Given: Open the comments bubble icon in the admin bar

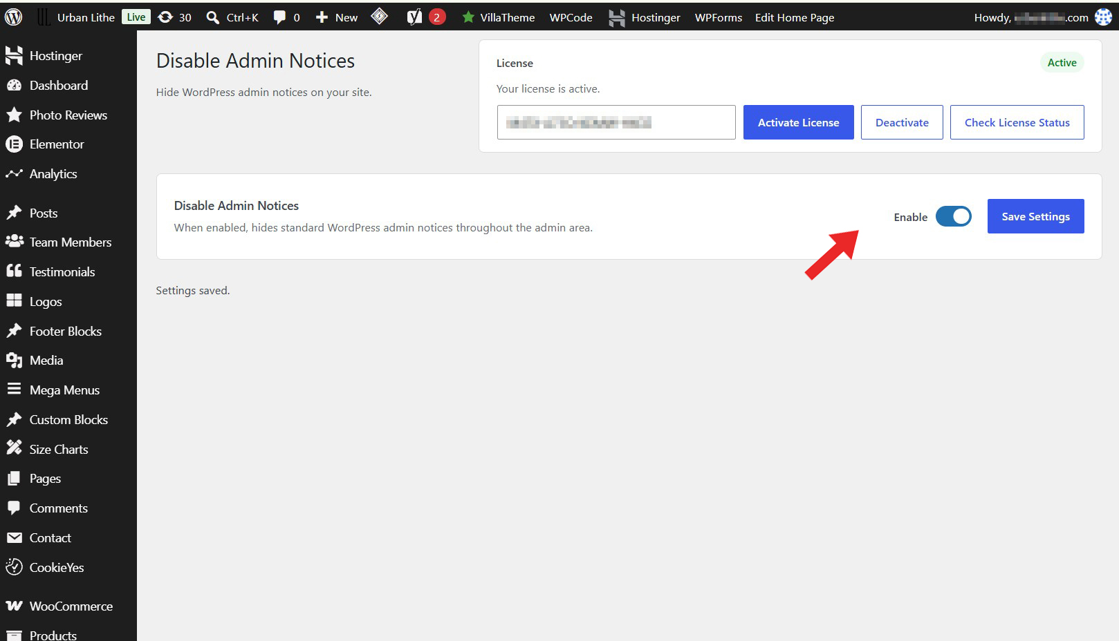Looking at the screenshot, I should tap(279, 17).
